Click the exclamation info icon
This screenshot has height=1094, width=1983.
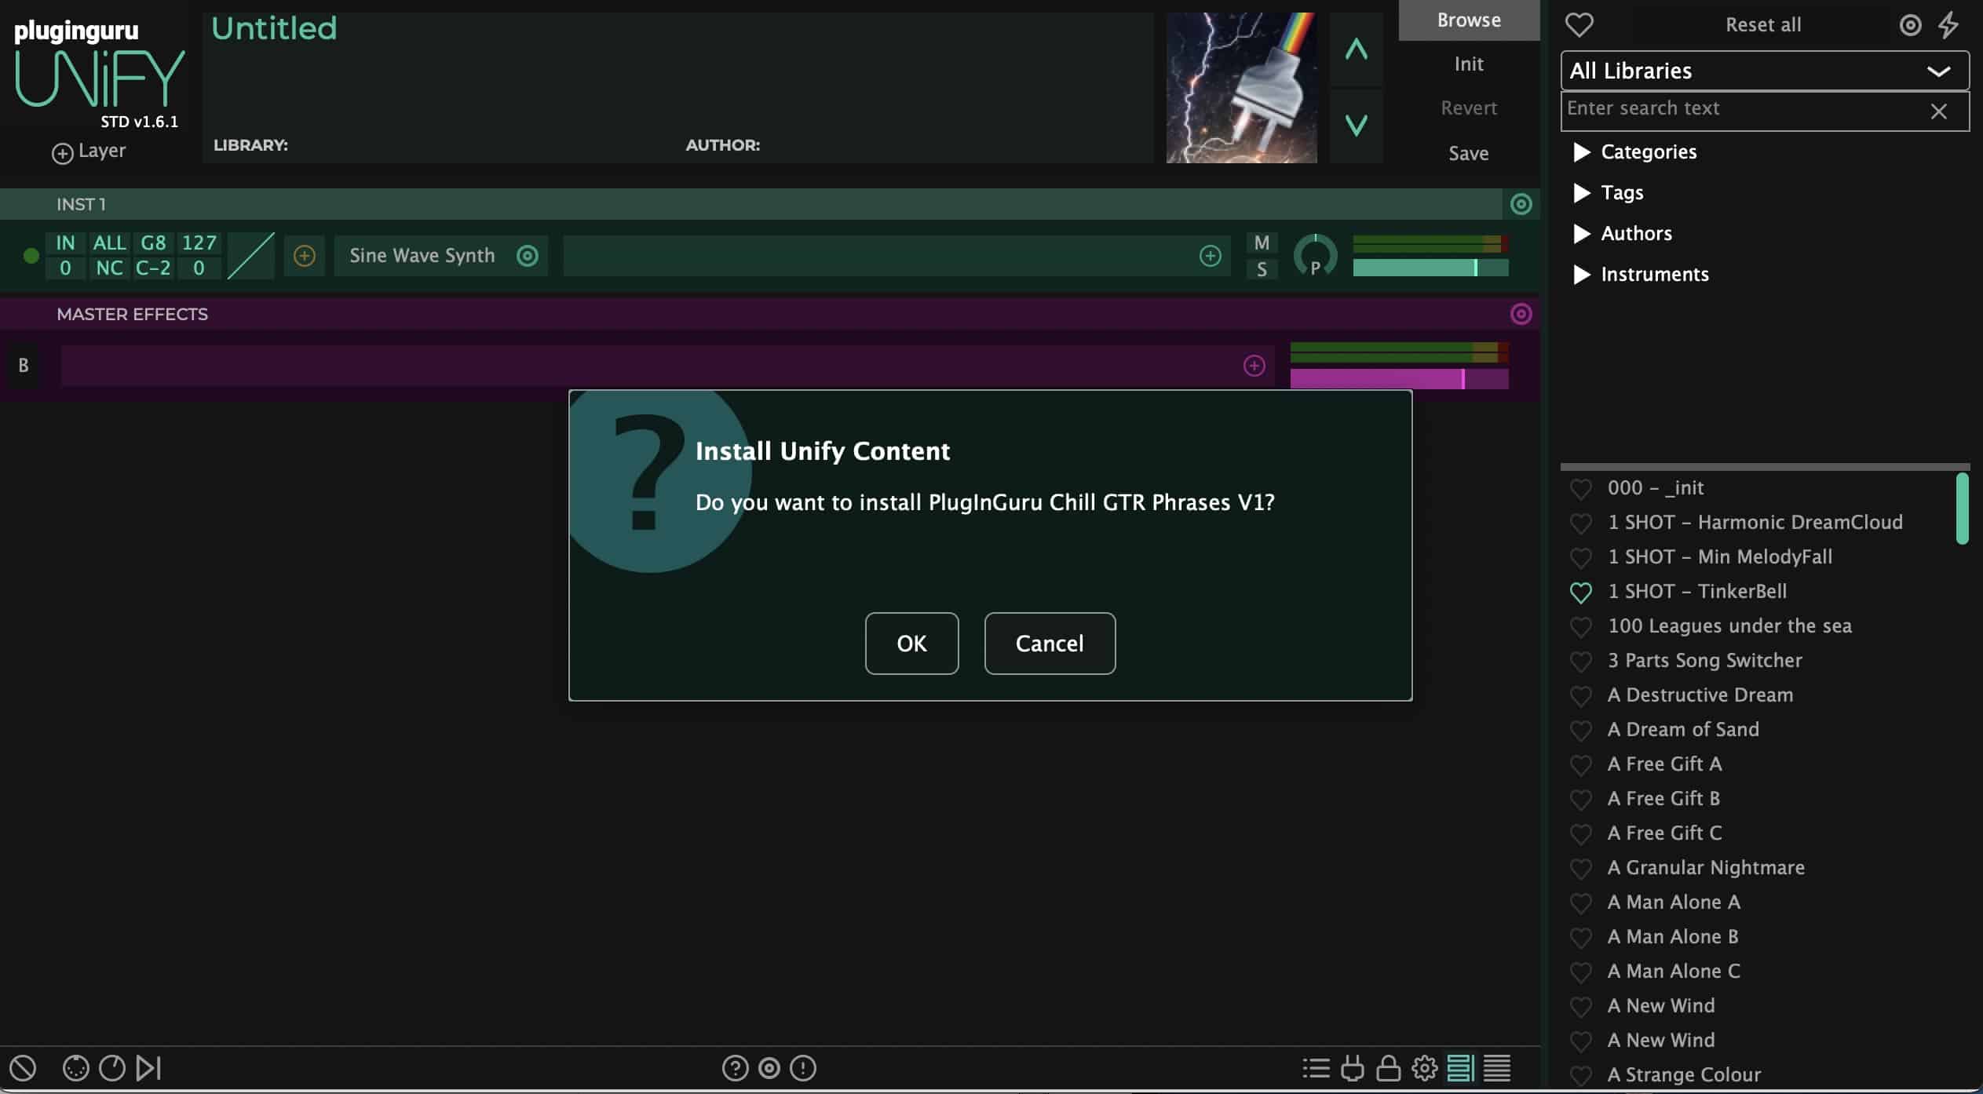(803, 1068)
